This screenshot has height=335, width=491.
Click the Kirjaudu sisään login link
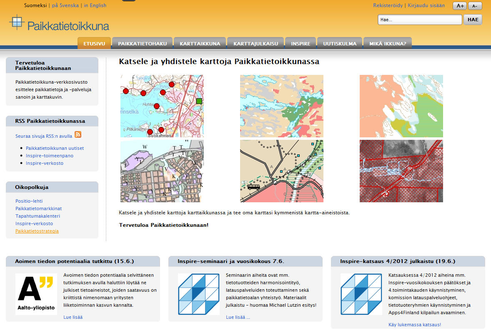(426, 5)
